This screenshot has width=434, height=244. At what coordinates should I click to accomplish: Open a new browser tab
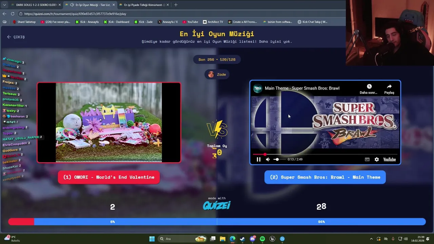[176, 5]
